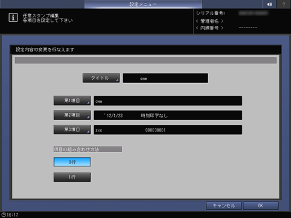Image resolution: width=291 pixels, height=218 pixels.
Task: Click the 設定内容の変更を行なえます header text
Action: click(x=45, y=49)
